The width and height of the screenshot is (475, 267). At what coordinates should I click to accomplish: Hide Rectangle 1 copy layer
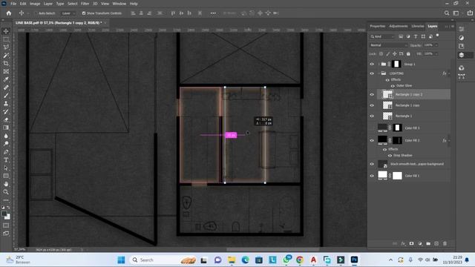(x=372, y=105)
